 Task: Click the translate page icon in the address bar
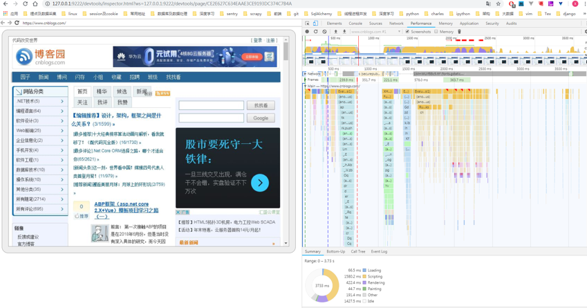[x=488, y=3]
